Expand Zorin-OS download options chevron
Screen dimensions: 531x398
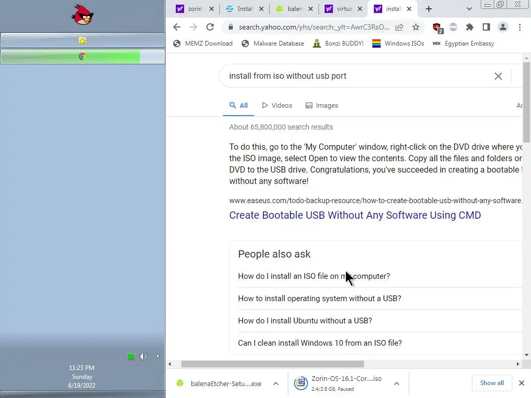click(x=397, y=383)
